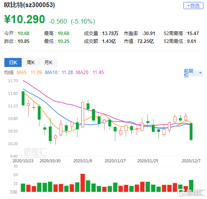Click the 万股 volume unit label
The image size is (207, 199).
[x=13, y=192]
